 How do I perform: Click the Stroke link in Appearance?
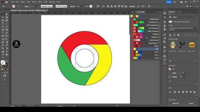(x=174, y=73)
